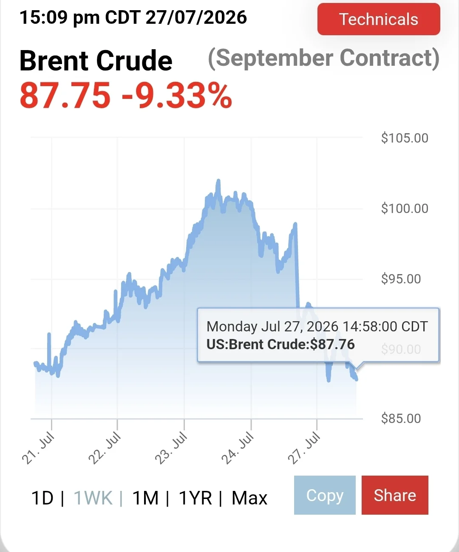Click the 22. Jul axis marker
The image size is (459, 552).
point(105,448)
